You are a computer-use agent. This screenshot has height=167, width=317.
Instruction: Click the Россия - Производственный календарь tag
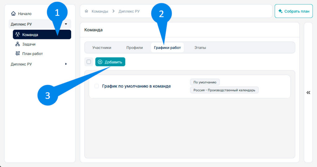pos(224,90)
